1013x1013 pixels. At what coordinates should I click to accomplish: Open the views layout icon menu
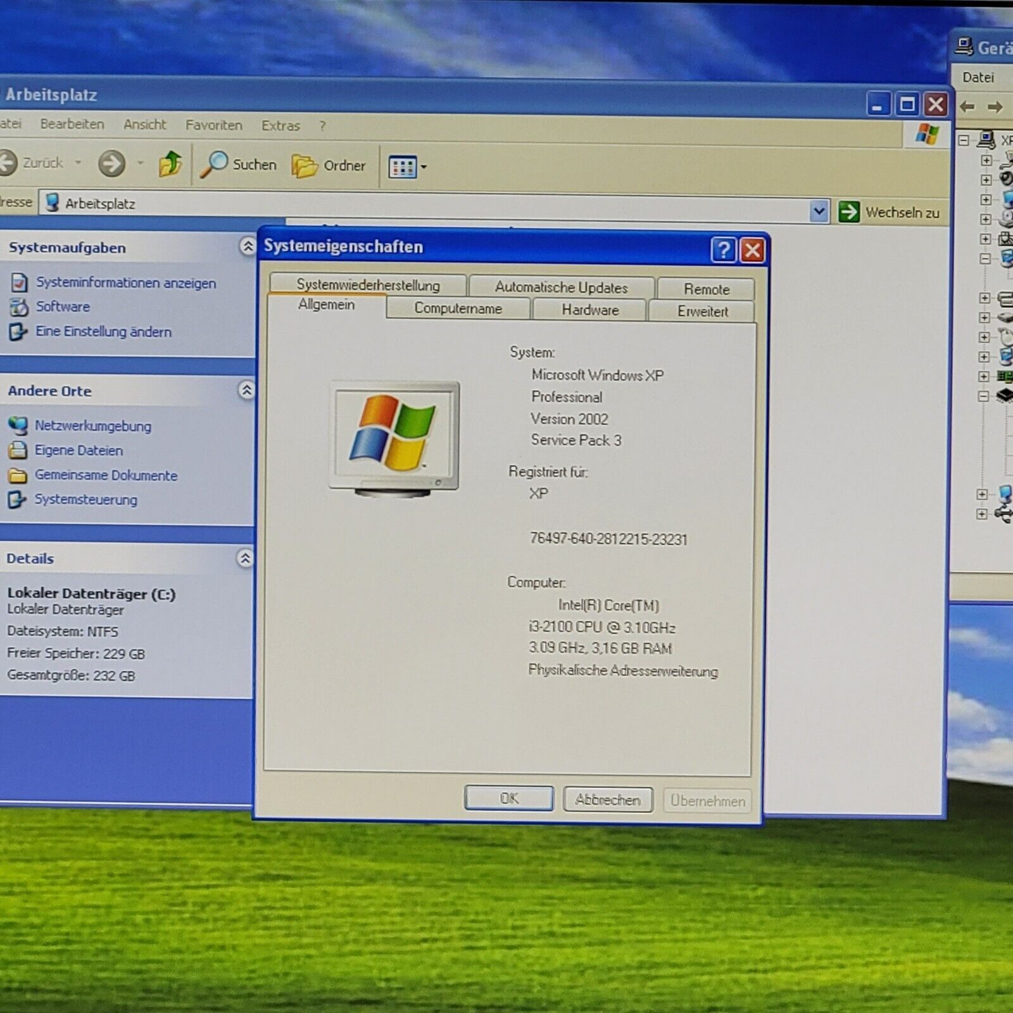(x=406, y=167)
